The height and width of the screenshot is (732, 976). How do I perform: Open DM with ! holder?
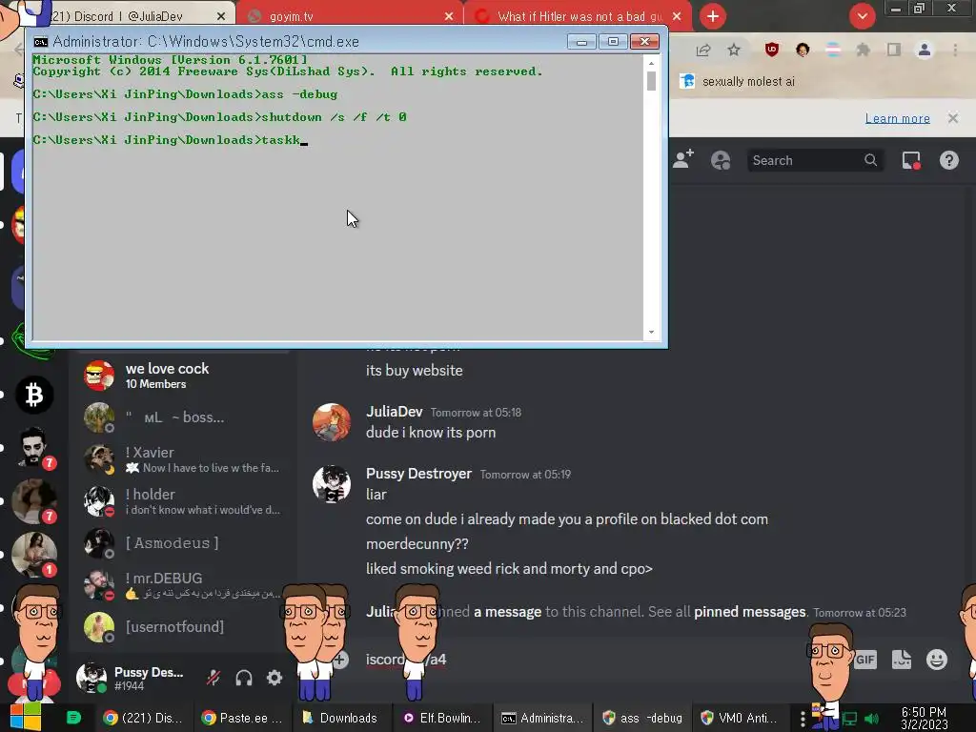183,501
